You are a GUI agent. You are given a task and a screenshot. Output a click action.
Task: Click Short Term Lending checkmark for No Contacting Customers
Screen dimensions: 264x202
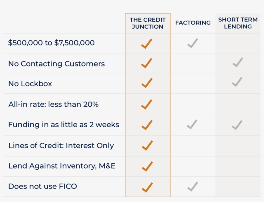(238, 62)
